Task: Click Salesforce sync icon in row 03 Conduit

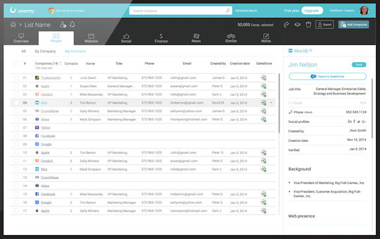Action: click(x=264, y=94)
